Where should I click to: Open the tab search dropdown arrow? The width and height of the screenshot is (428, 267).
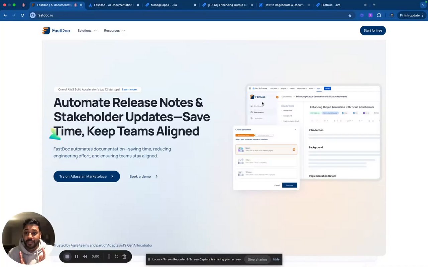coord(423,5)
